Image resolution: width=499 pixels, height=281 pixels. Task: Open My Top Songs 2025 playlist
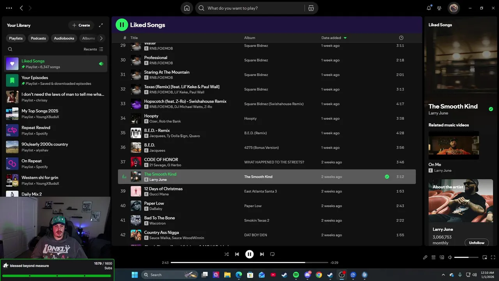(x=56, y=114)
